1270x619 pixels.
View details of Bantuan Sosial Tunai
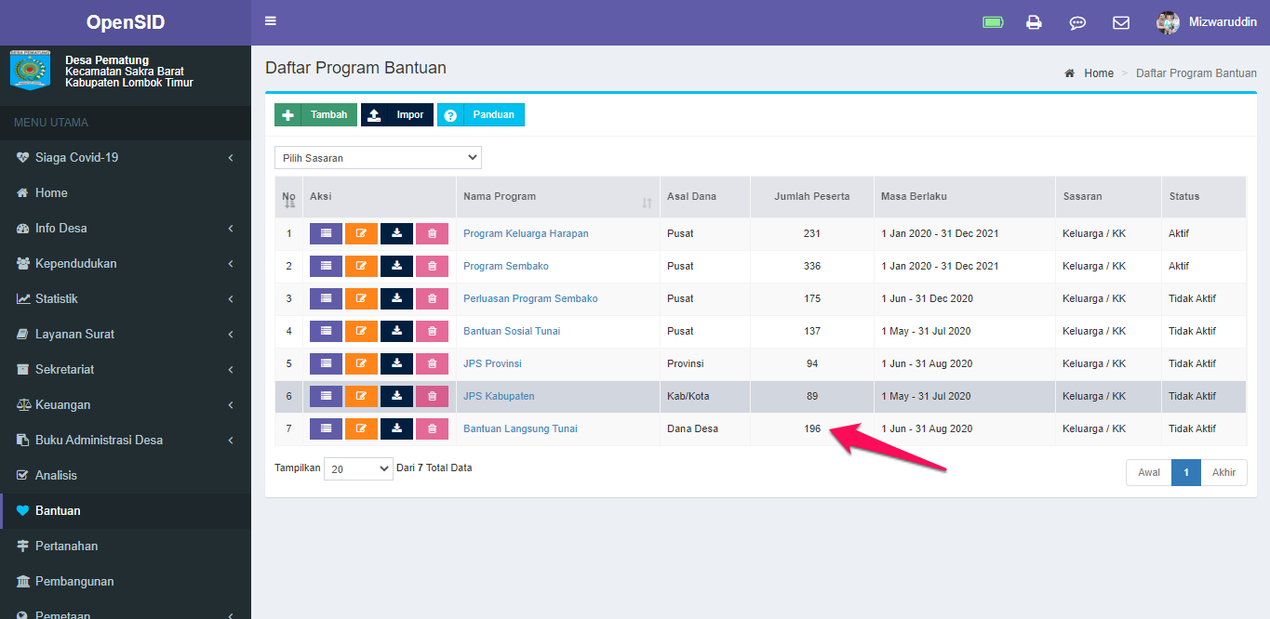pyautogui.click(x=326, y=332)
